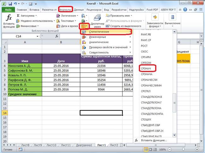Choose the СРЗНАЧ function
This screenshot has width=205, height=153.
tap(146, 69)
